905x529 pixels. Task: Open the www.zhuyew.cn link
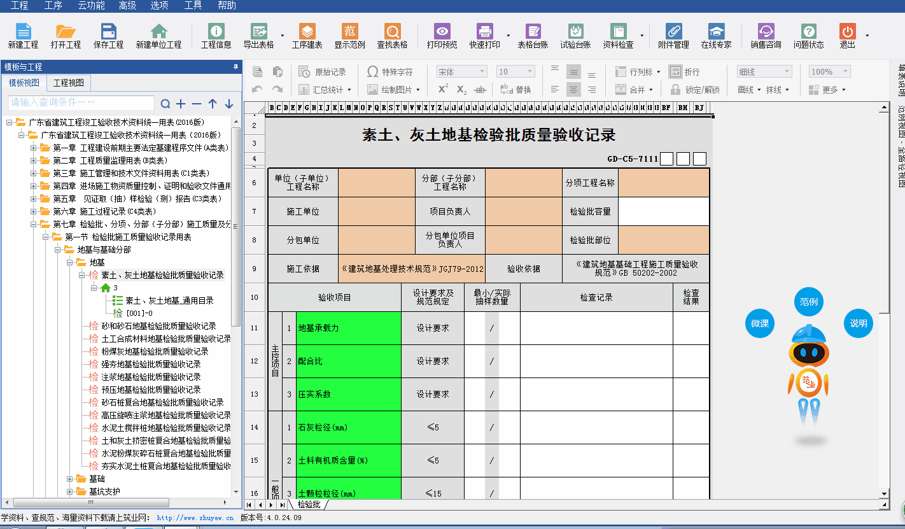point(195,518)
